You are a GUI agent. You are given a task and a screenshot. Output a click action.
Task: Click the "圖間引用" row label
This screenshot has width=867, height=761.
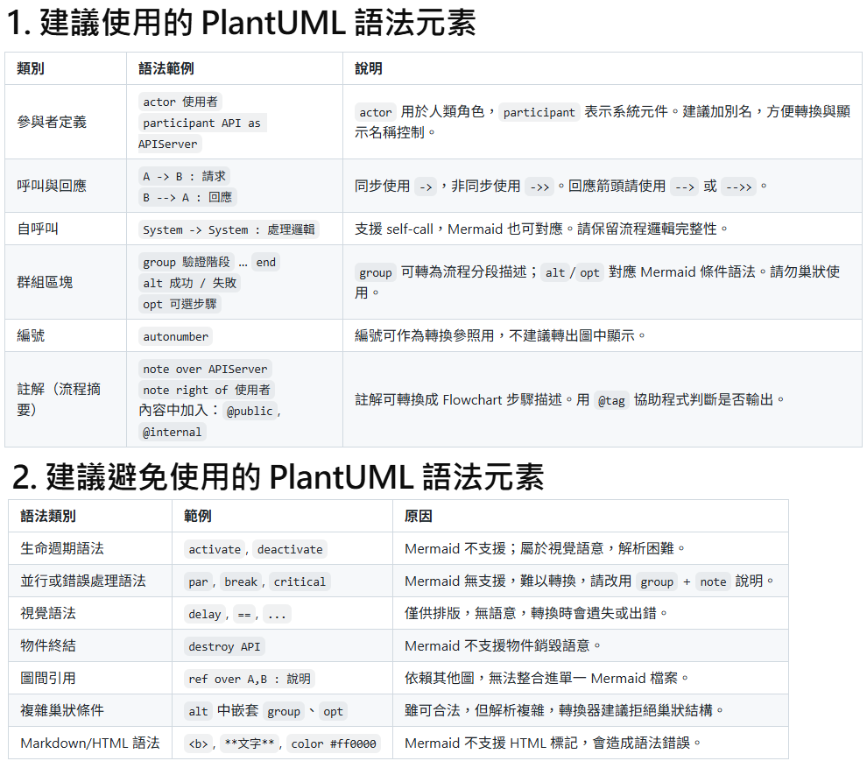pos(48,678)
